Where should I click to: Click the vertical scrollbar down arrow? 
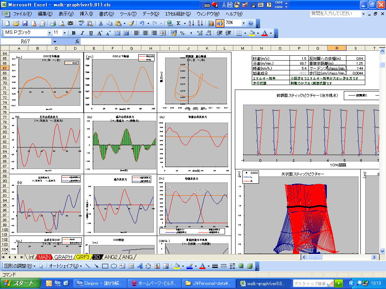(x=382, y=251)
